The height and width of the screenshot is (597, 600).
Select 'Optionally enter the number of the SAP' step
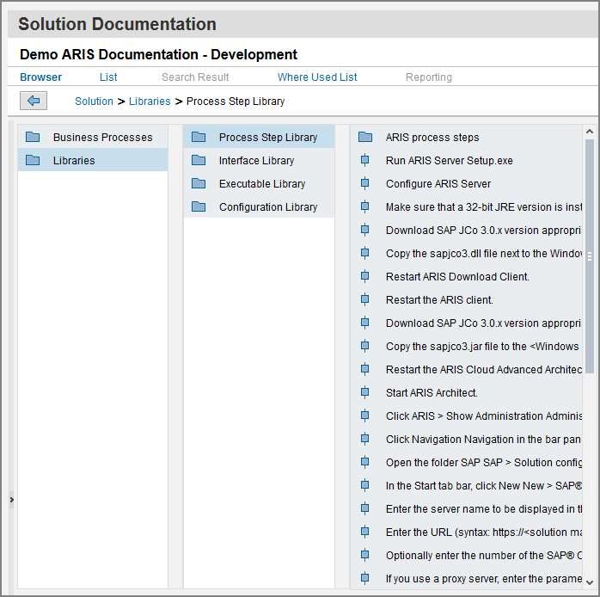click(467, 555)
